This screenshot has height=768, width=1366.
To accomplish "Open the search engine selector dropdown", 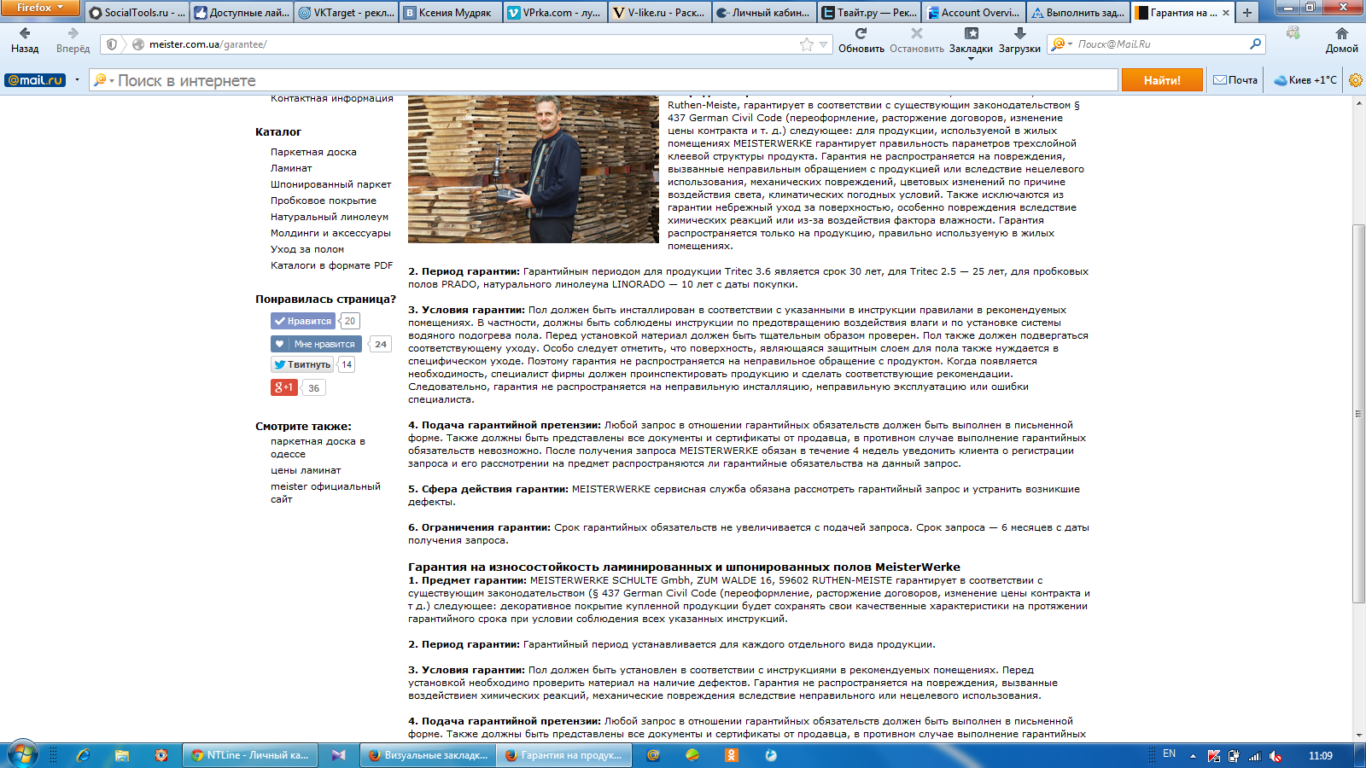I will pos(1061,44).
